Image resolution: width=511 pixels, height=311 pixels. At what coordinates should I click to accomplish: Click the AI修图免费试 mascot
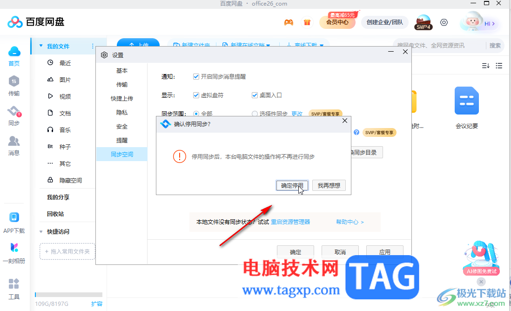481,258
